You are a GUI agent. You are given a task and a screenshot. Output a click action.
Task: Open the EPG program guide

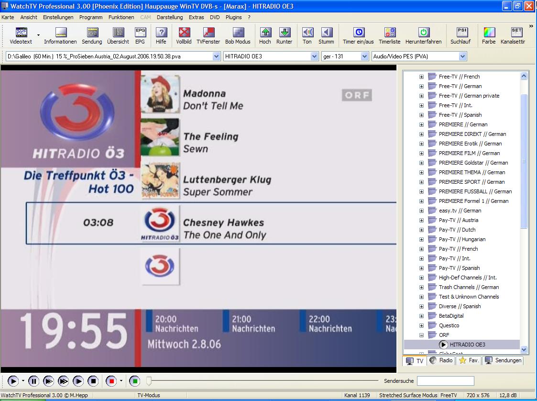pyautogui.click(x=140, y=35)
